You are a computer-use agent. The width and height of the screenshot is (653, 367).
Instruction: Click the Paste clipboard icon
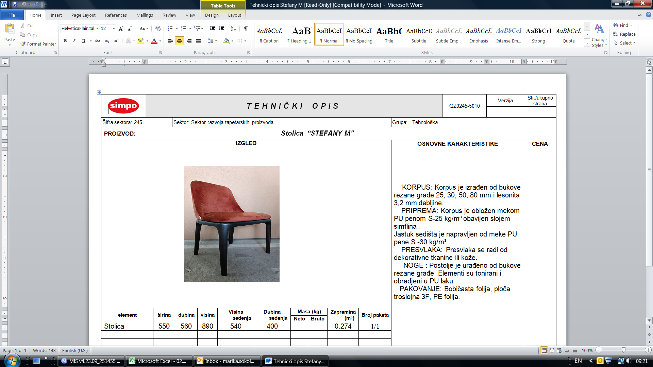10,29
